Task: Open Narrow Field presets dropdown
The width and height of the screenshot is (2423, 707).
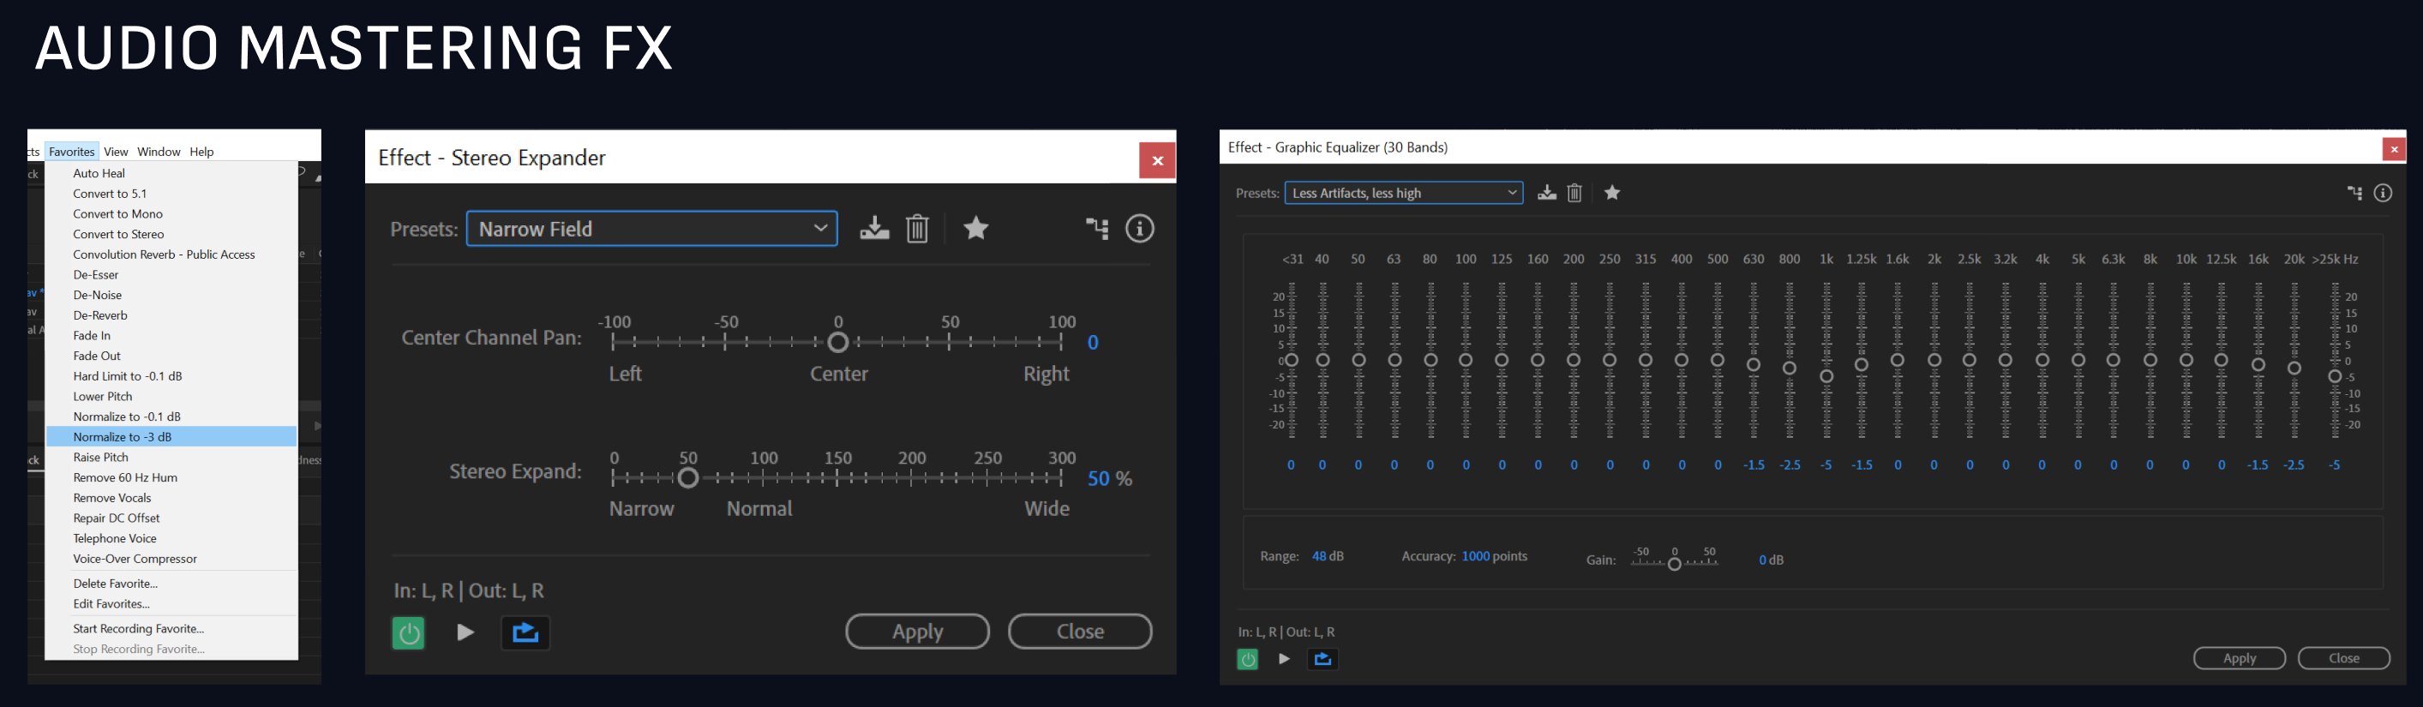Action: [x=652, y=229]
